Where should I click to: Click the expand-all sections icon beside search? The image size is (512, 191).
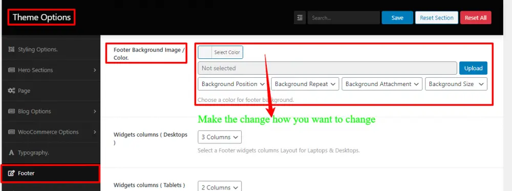(300, 17)
